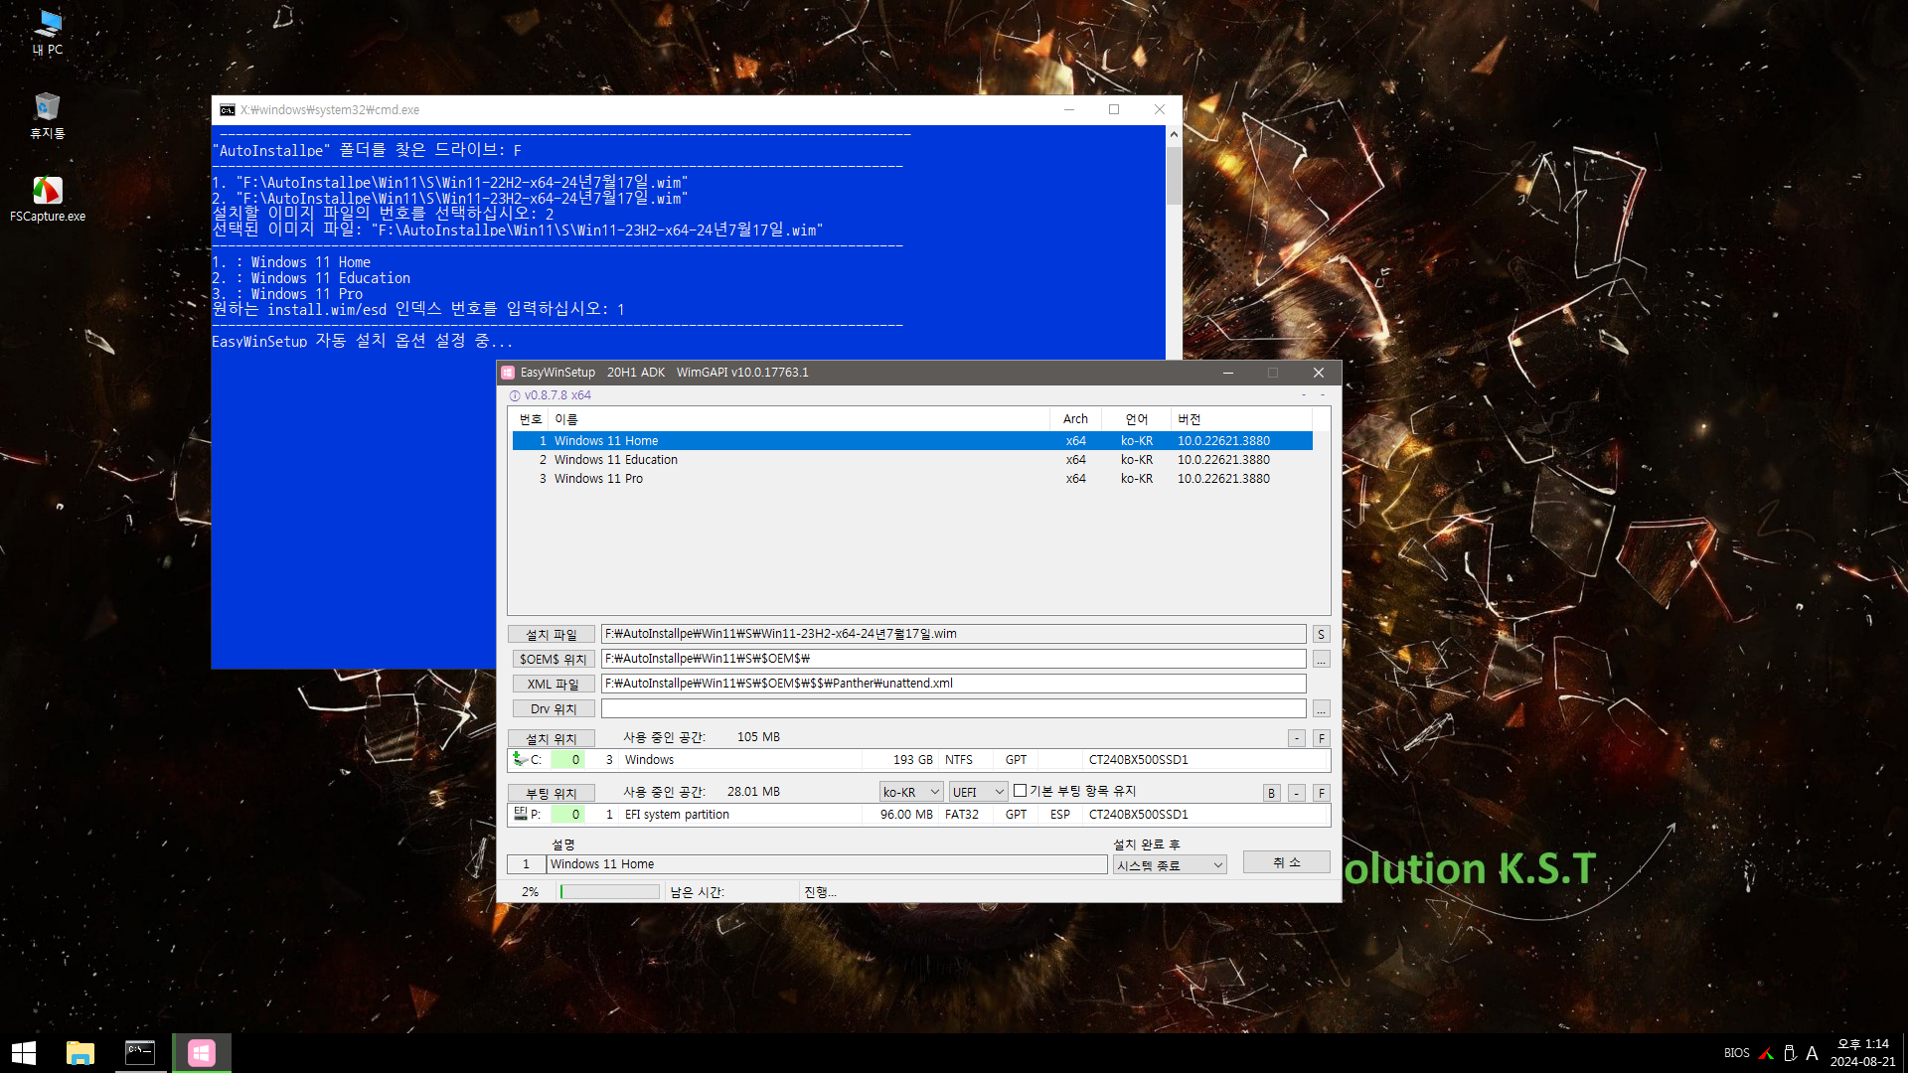Click the 2% progress text in status bar
The height and width of the screenshot is (1073, 1908).
tap(530, 892)
